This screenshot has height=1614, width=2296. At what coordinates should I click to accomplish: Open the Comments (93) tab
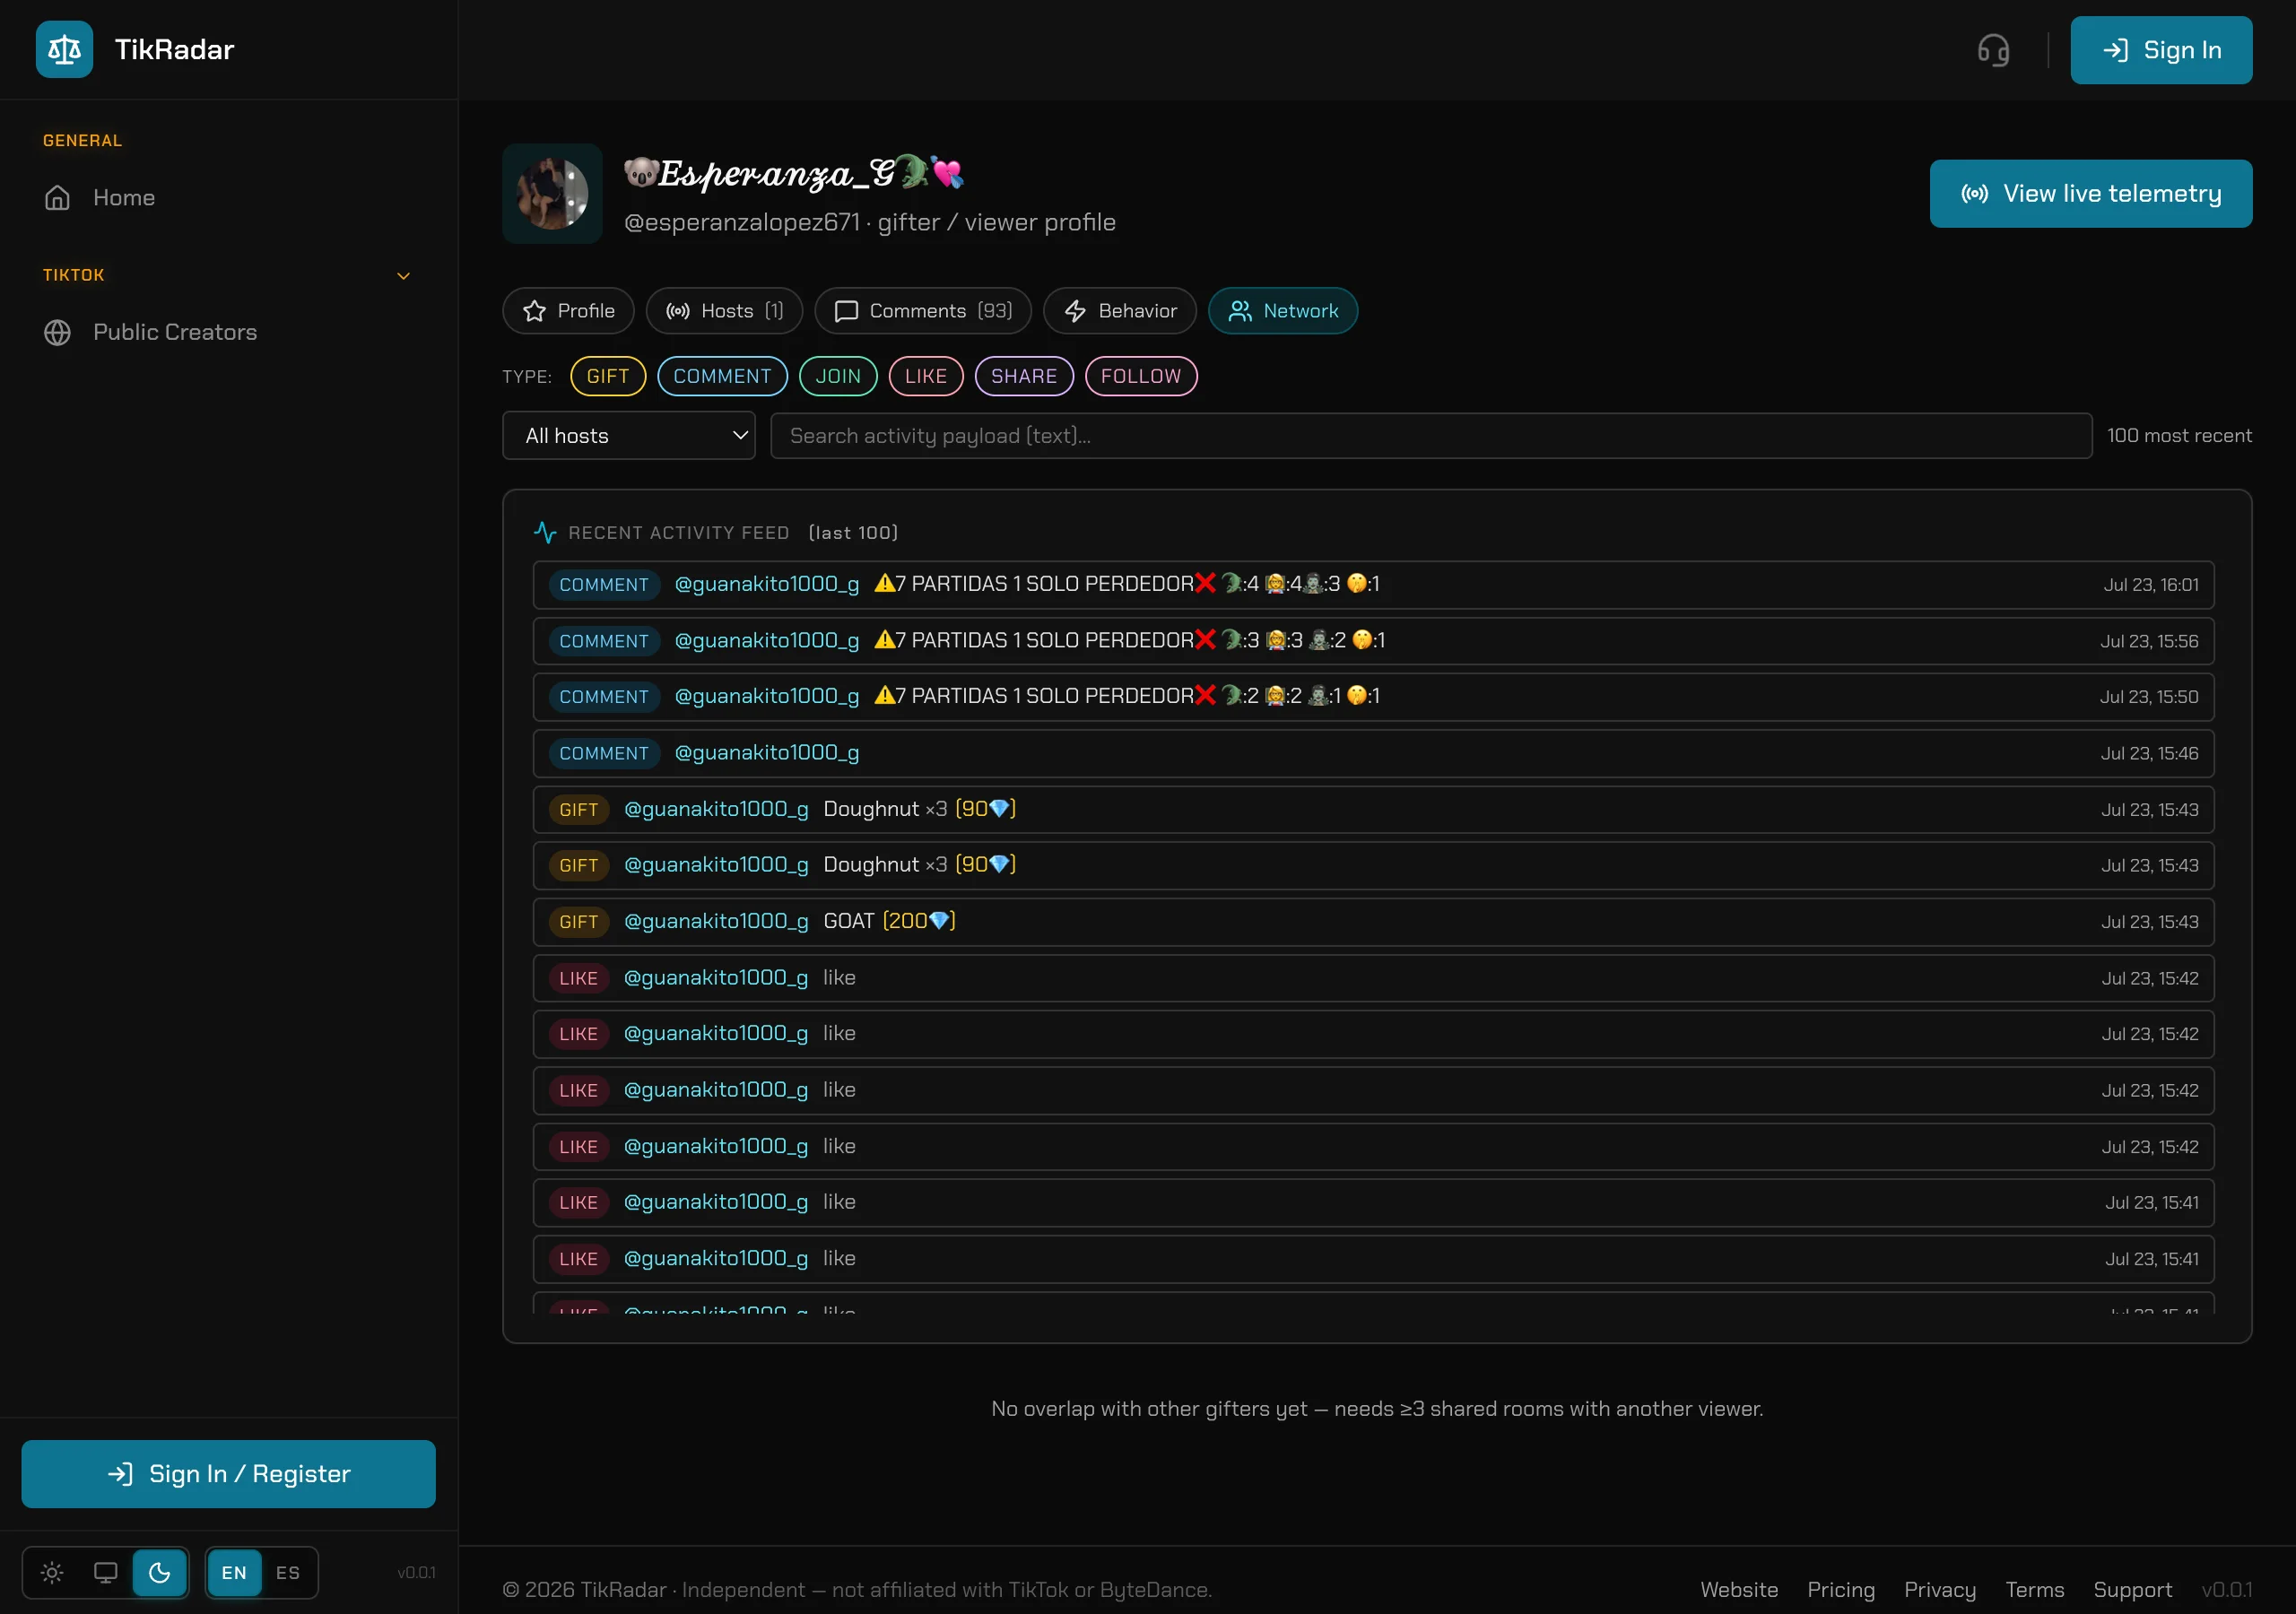923,311
